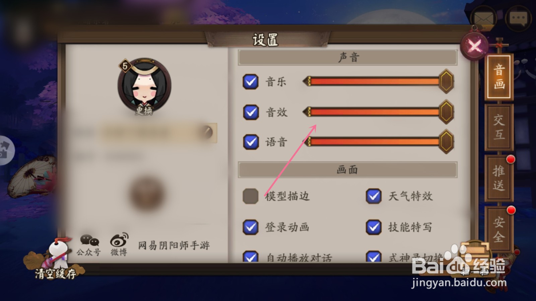Disable the 天气特效 weather effects checkbox

pyautogui.click(x=374, y=196)
